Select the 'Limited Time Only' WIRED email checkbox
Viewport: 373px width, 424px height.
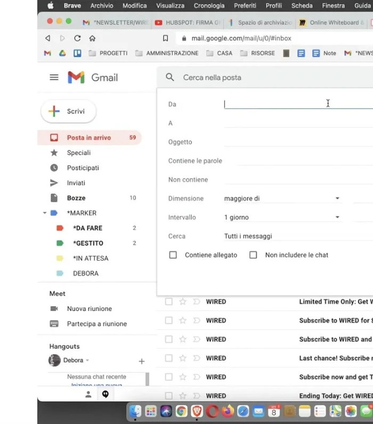pos(169,301)
